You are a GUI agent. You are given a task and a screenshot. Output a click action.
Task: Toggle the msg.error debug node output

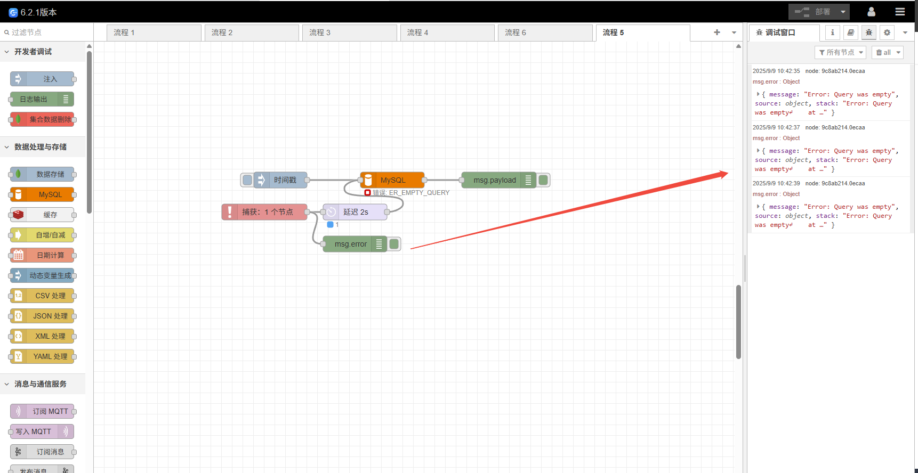tap(394, 244)
